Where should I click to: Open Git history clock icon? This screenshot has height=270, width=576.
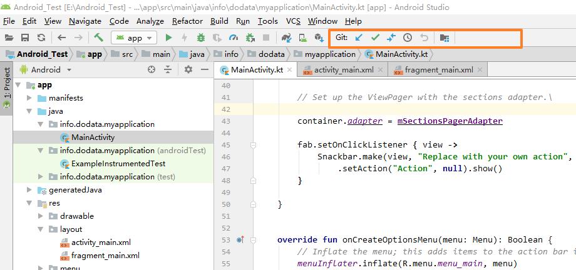pos(408,38)
